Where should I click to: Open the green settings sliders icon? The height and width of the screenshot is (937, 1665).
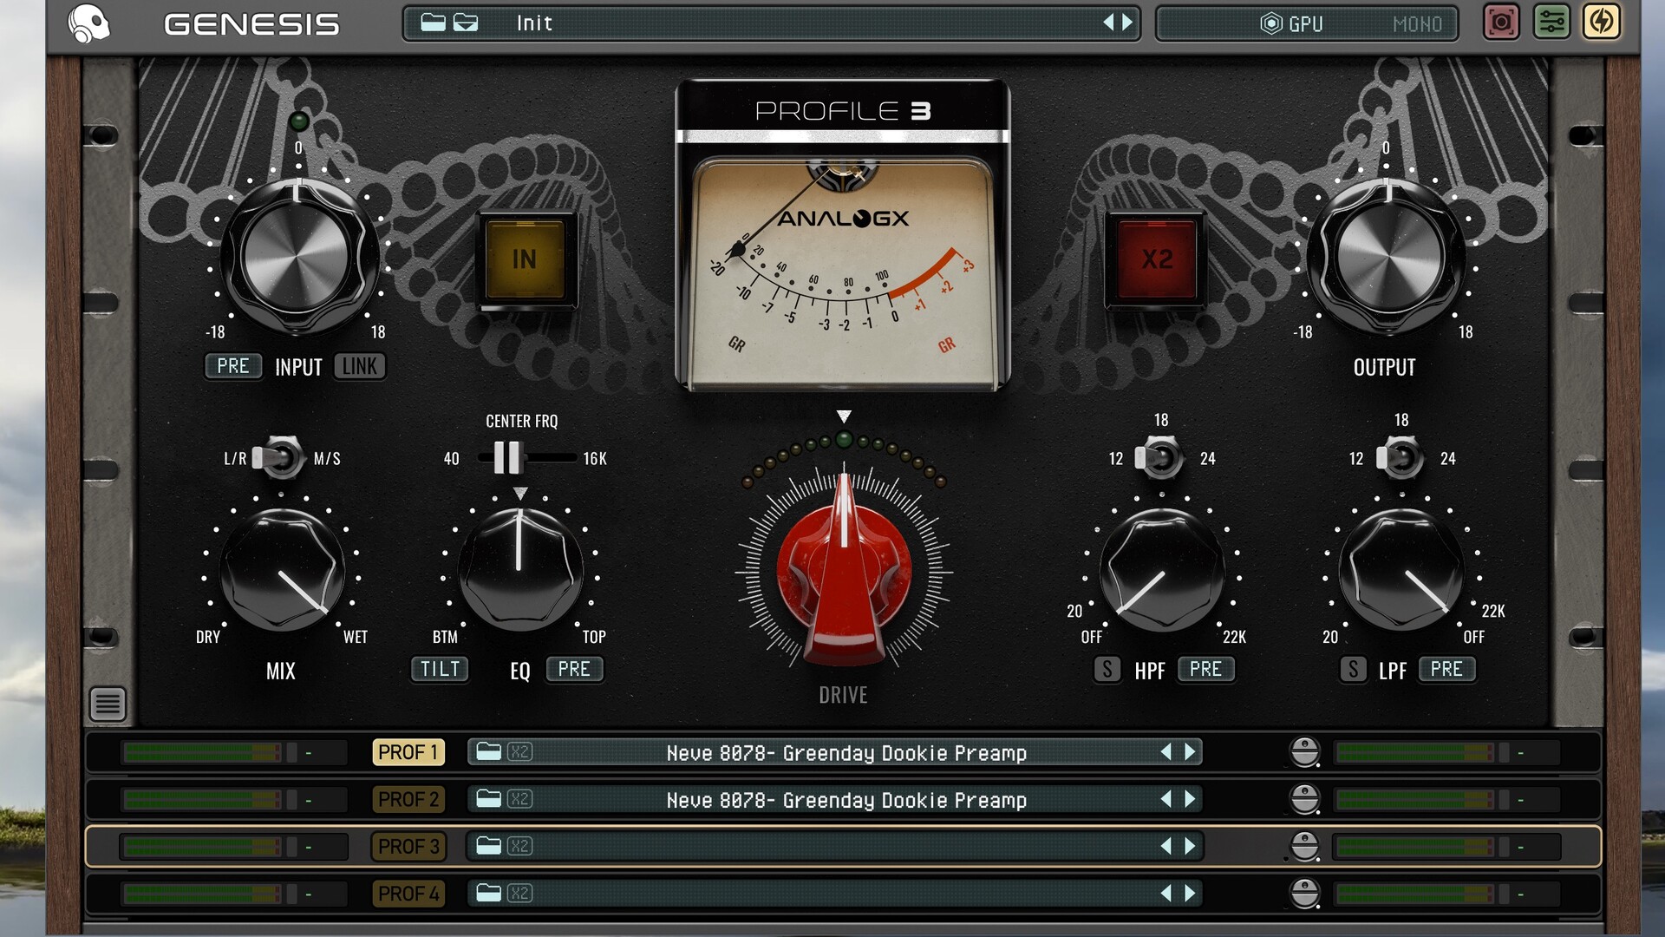click(x=1551, y=23)
